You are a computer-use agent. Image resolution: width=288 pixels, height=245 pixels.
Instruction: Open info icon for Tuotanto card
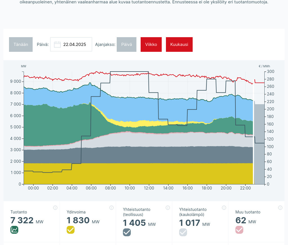(55, 208)
